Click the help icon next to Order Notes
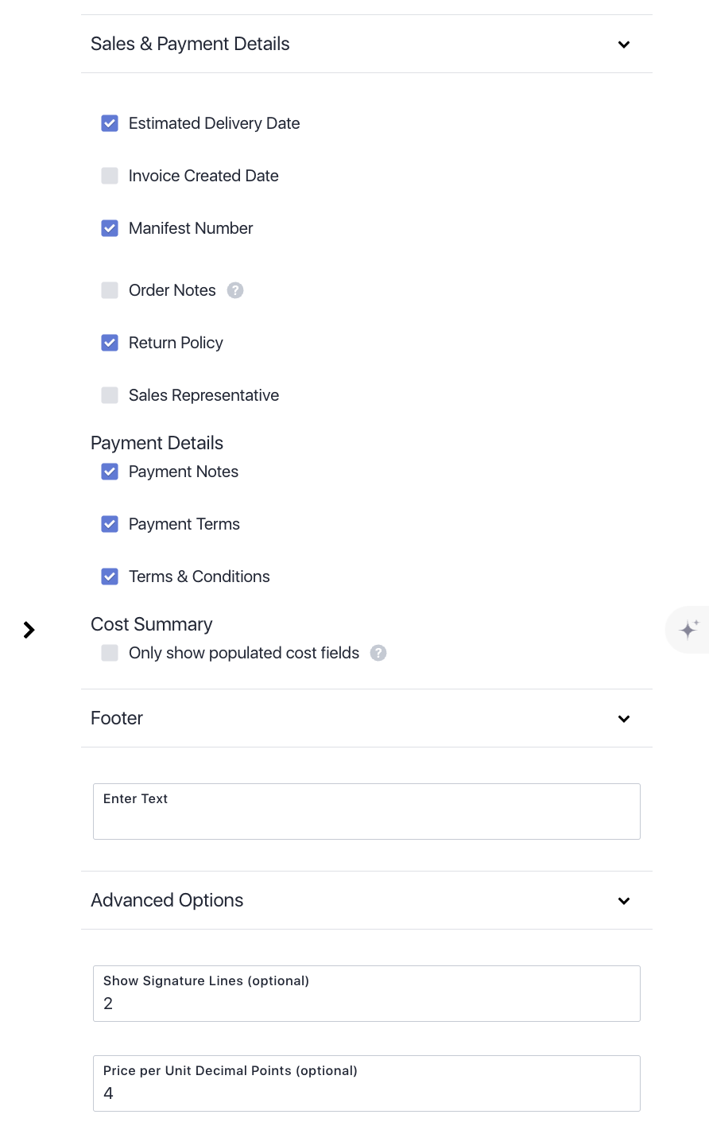This screenshot has width=709, height=1126. point(235,290)
